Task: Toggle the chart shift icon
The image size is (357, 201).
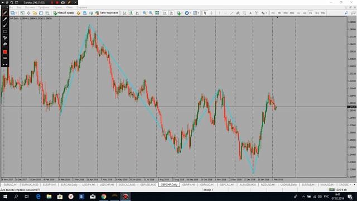Action: pyautogui.click(x=171, y=13)
